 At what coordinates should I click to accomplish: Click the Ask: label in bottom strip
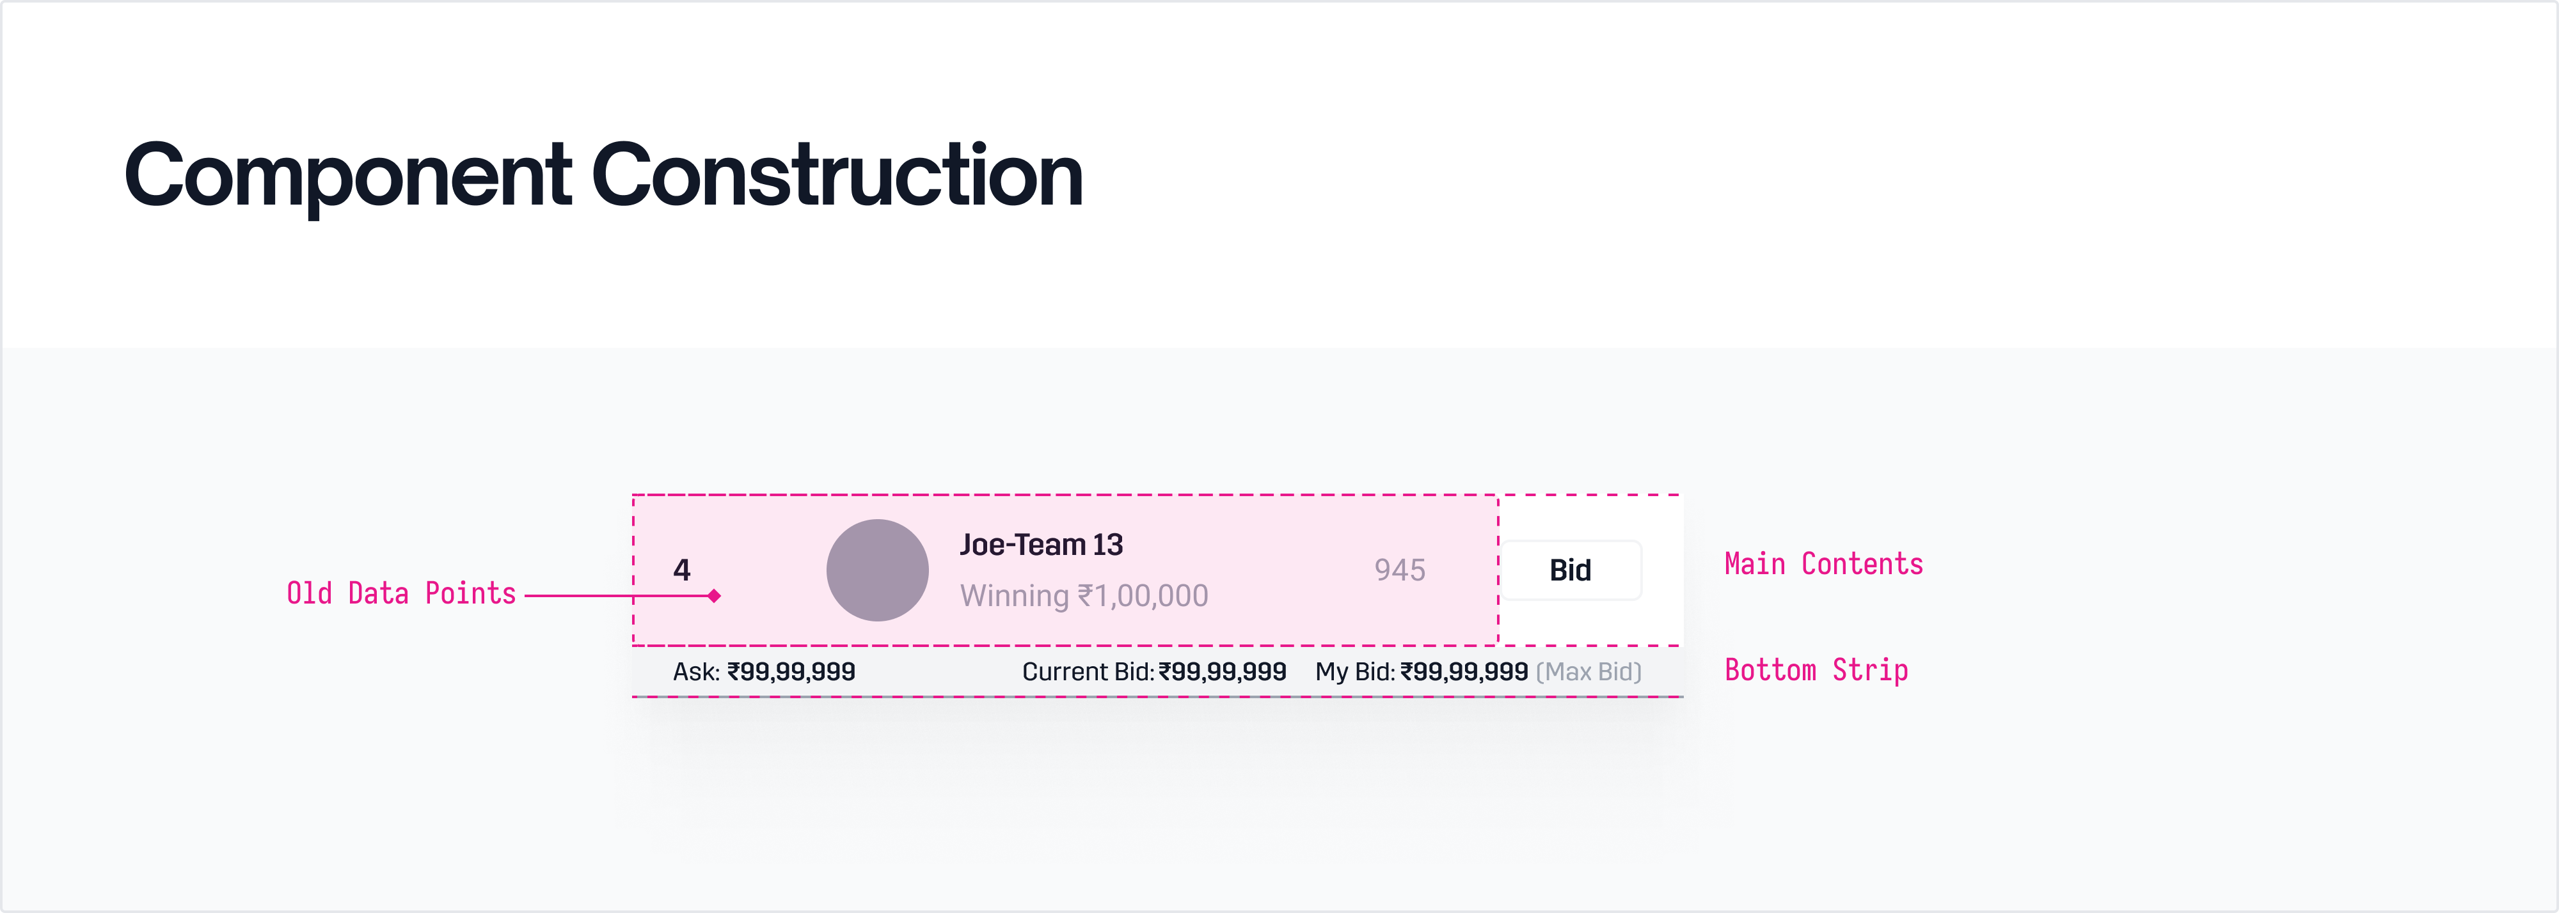tap(697, 672)
